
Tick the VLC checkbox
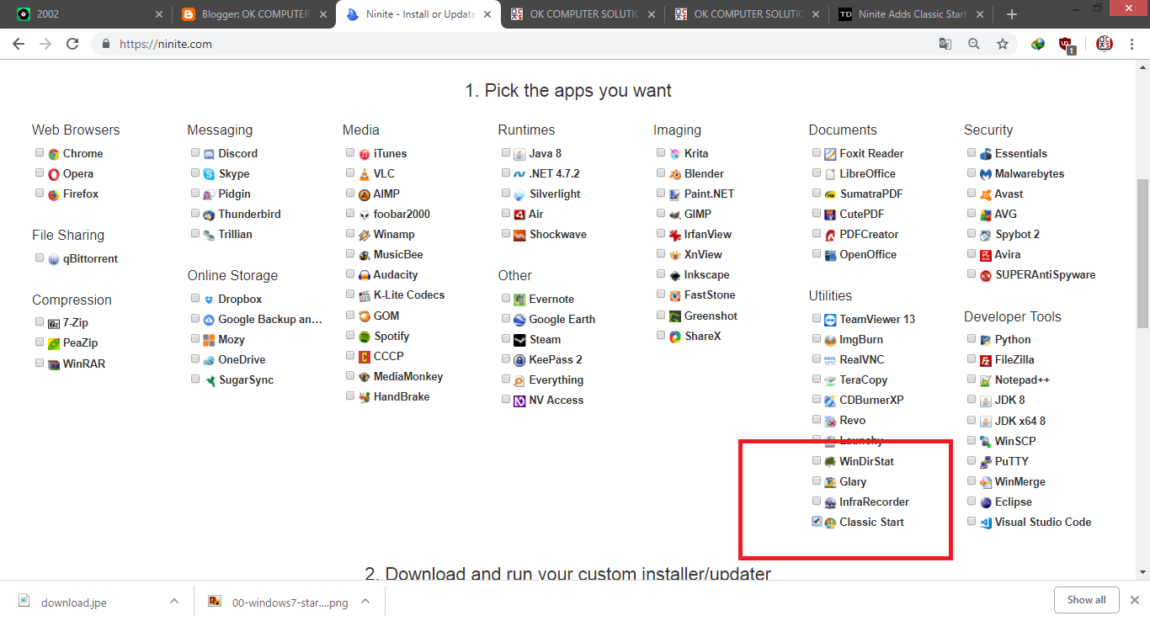tap(350, 173)
